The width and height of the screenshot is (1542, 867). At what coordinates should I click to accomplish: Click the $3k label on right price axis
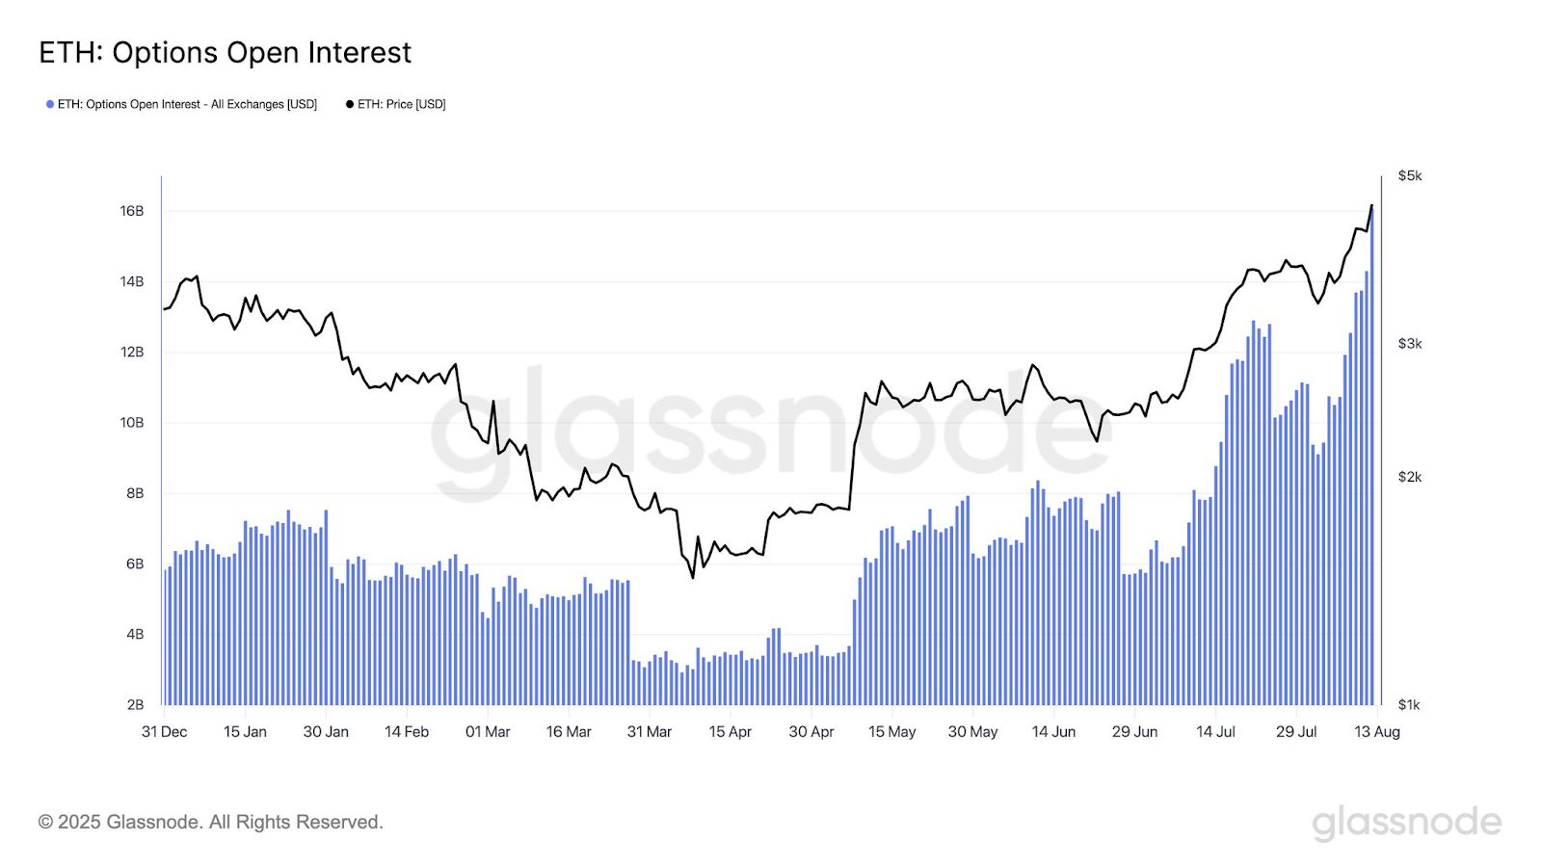[x=1410, y=344]
